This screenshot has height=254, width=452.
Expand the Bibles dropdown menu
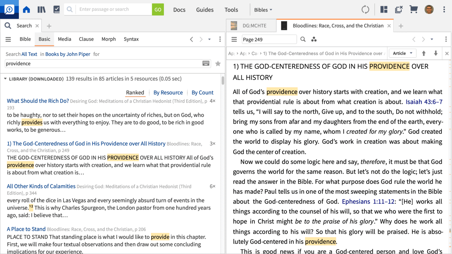click(263, 10)
